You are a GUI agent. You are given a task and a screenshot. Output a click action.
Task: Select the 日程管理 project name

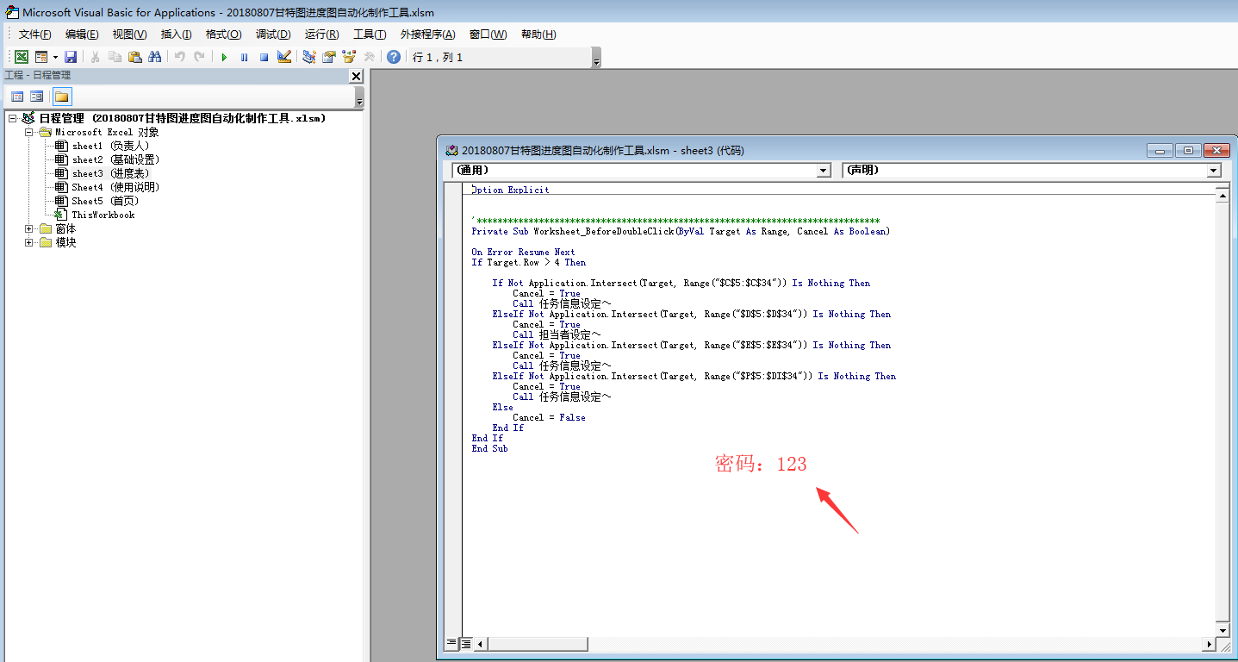(x=183, y=118)
